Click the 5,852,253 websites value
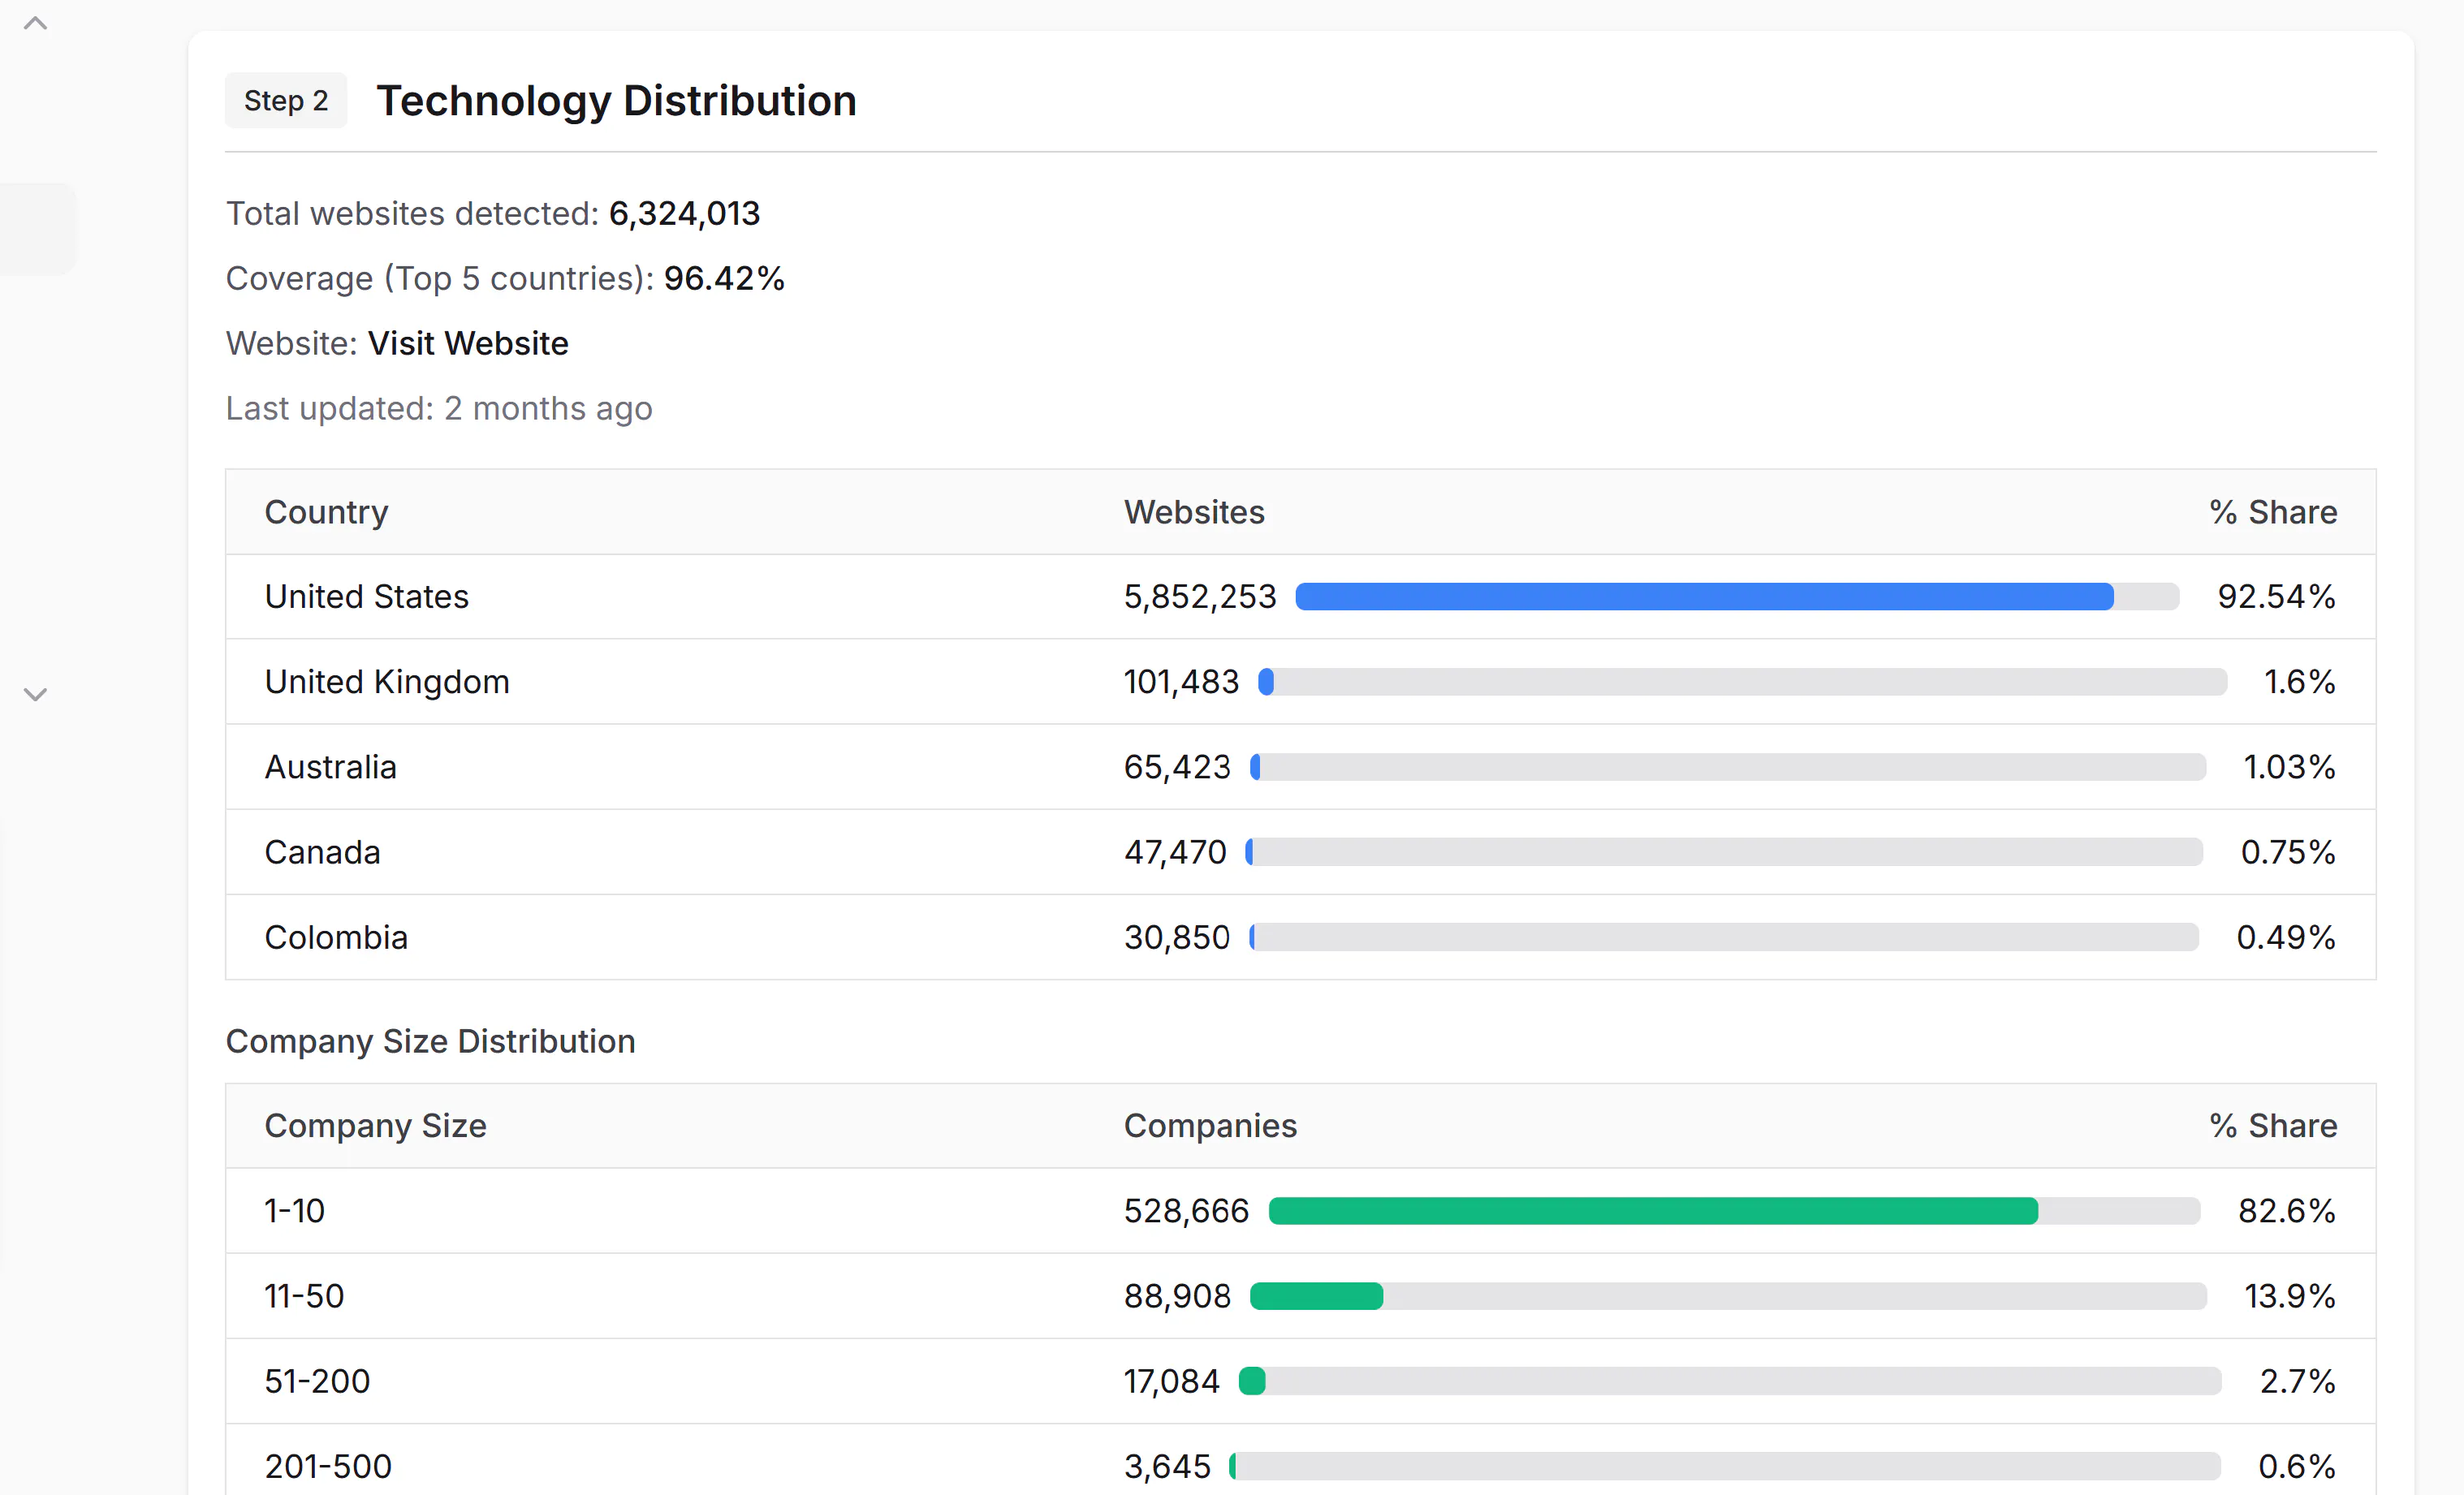 coord(1200,597)
